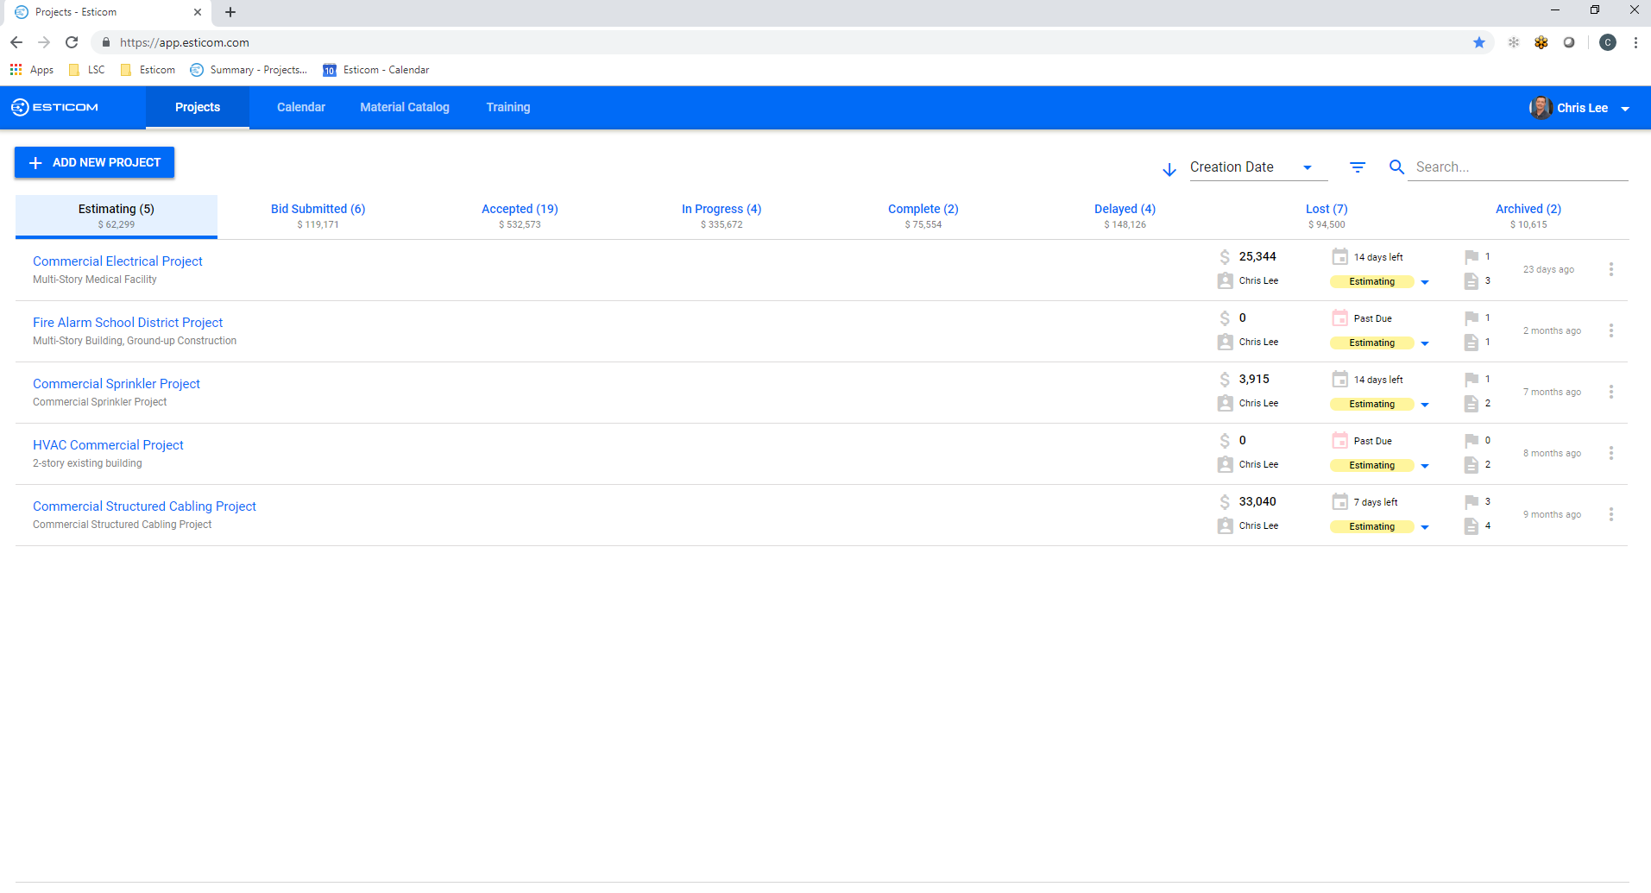Open Commercial Structured Cabling Project link
Screen dimensions: 1651x893
point(144,506)
